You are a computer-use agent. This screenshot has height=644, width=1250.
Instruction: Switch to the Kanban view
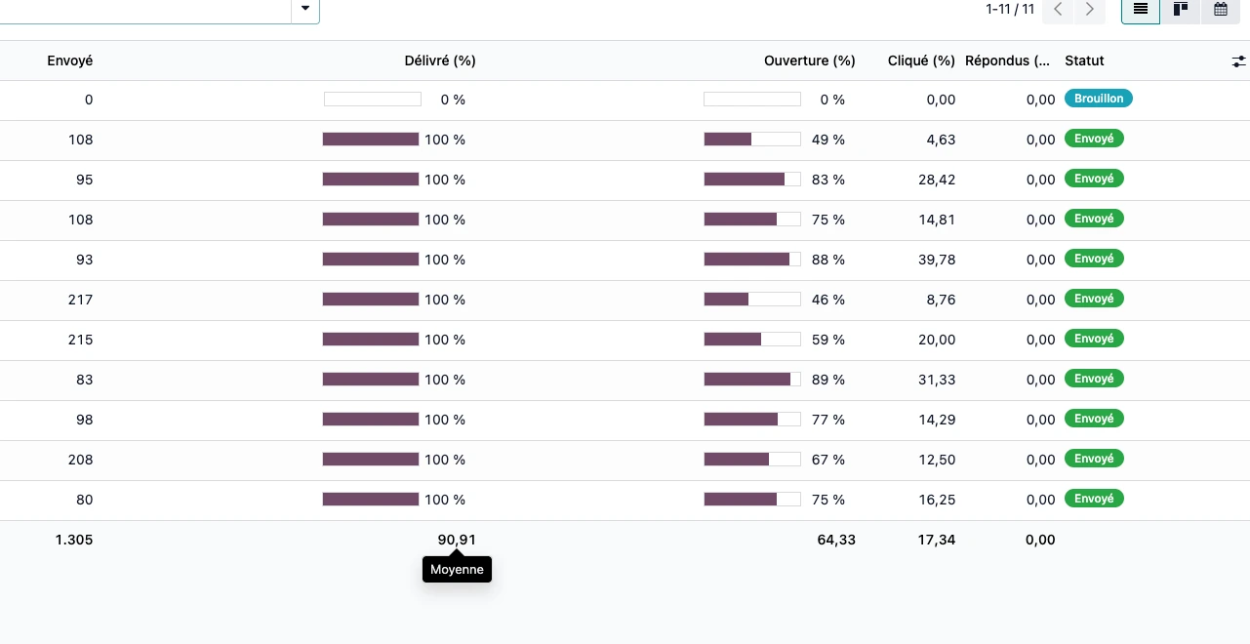pos(1180,10)
